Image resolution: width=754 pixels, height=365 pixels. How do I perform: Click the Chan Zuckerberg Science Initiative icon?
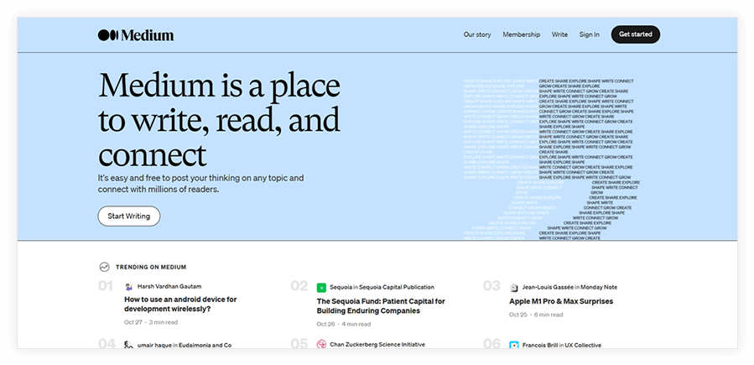tap(321, 344)
